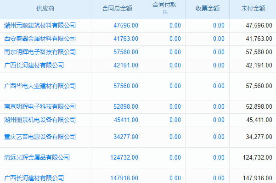Open 南京明辉电子科技有限公司 in the 52898.00 row

(40, 106)
